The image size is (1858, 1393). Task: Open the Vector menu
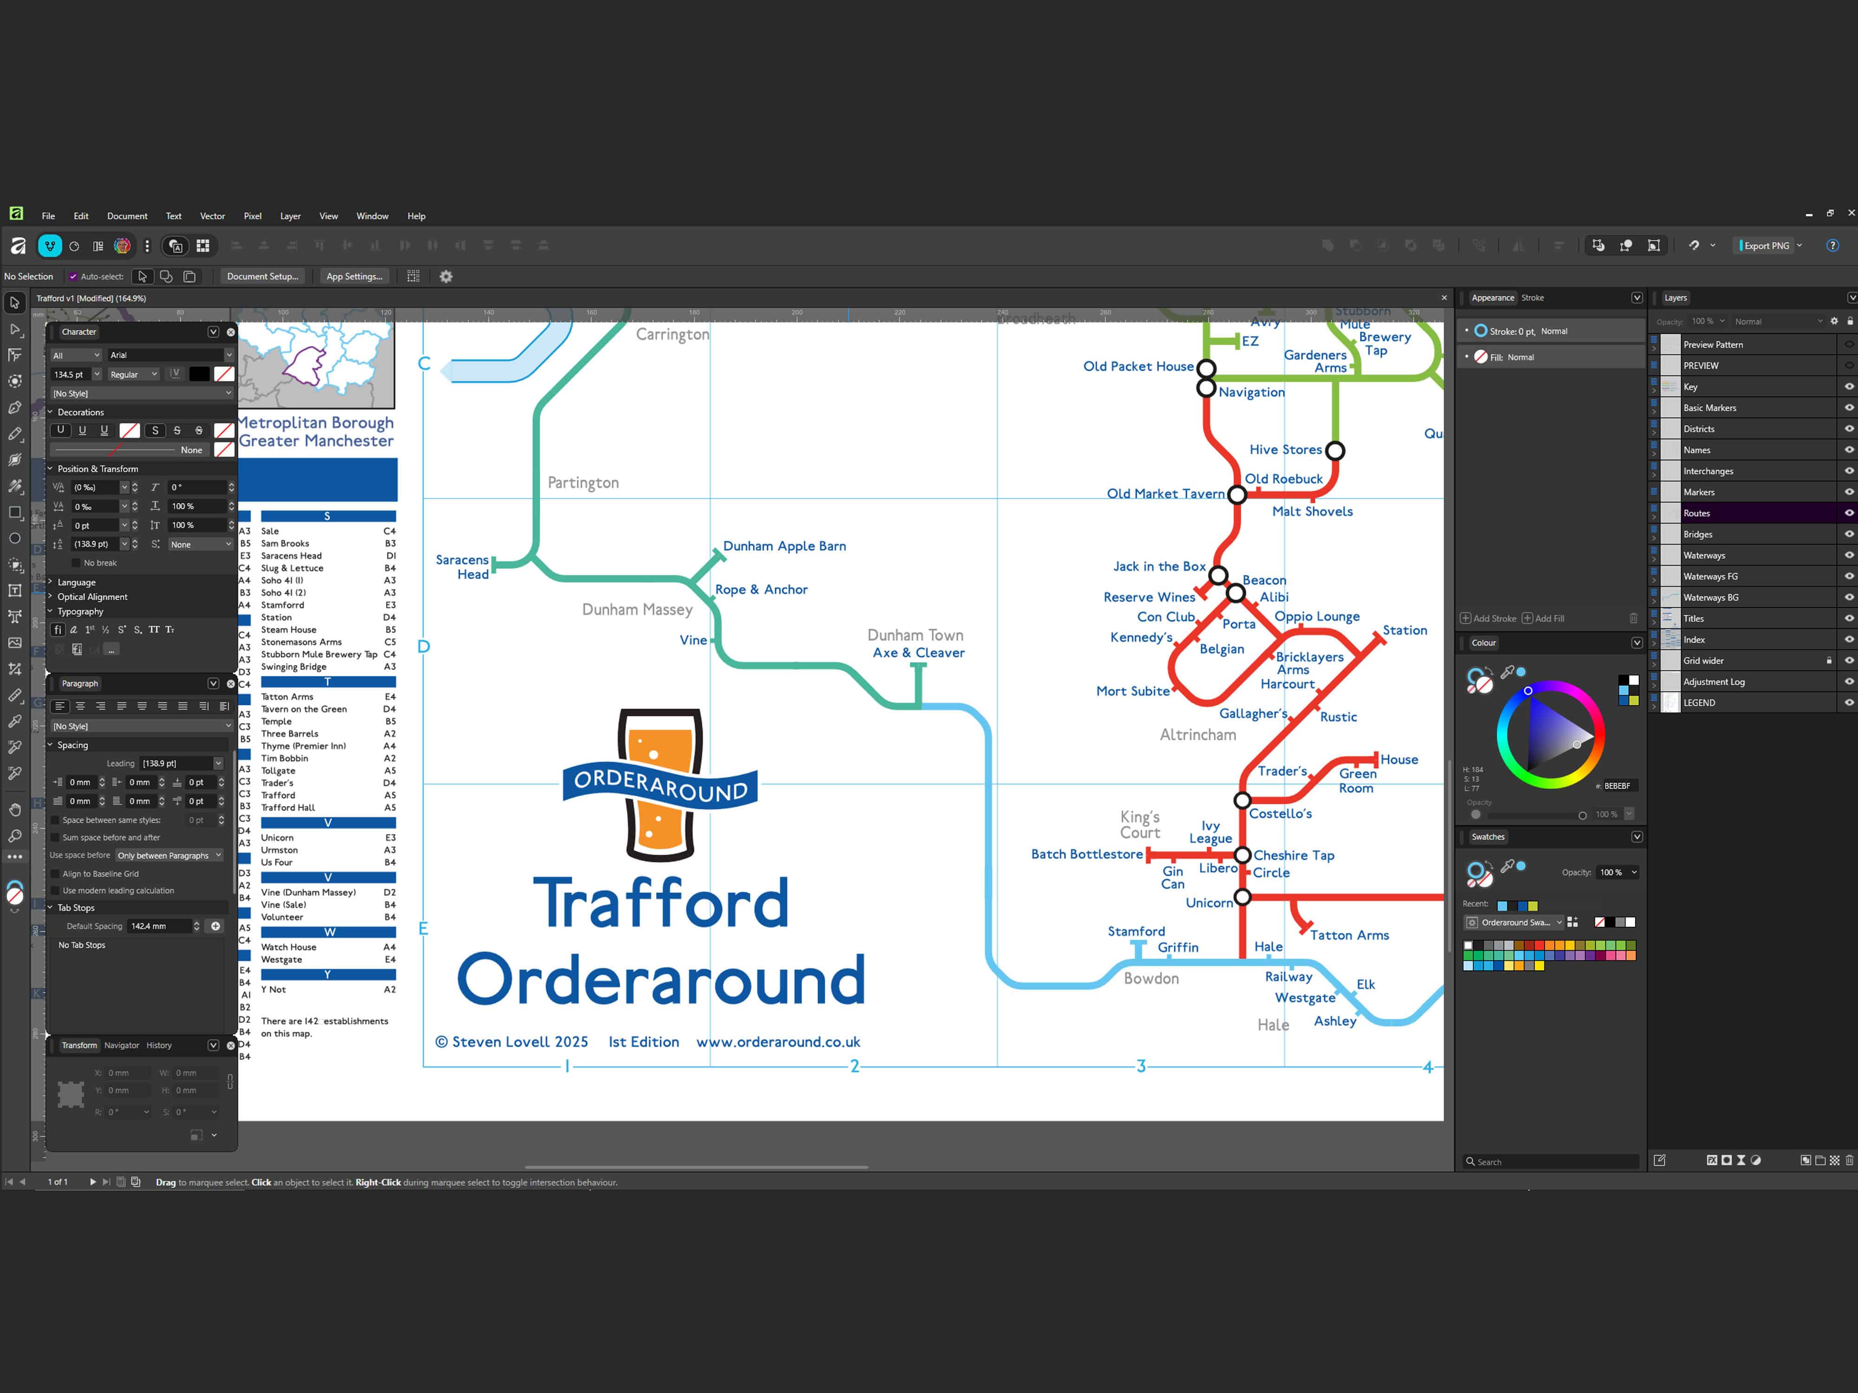(x=212, y=216)
